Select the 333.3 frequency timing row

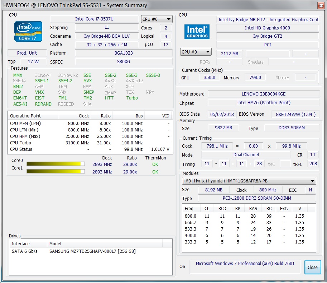(249, 242)
